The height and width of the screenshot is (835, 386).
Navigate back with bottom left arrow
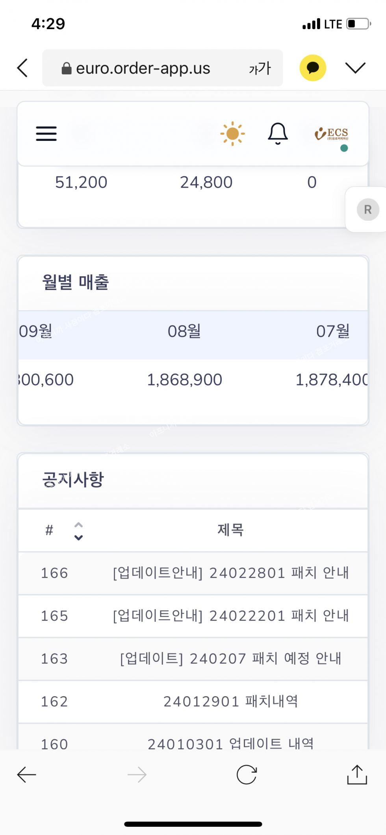pos(27,775)
